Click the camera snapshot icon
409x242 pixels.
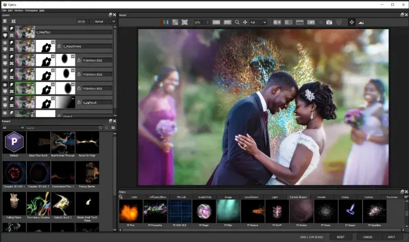click(329, 22)
